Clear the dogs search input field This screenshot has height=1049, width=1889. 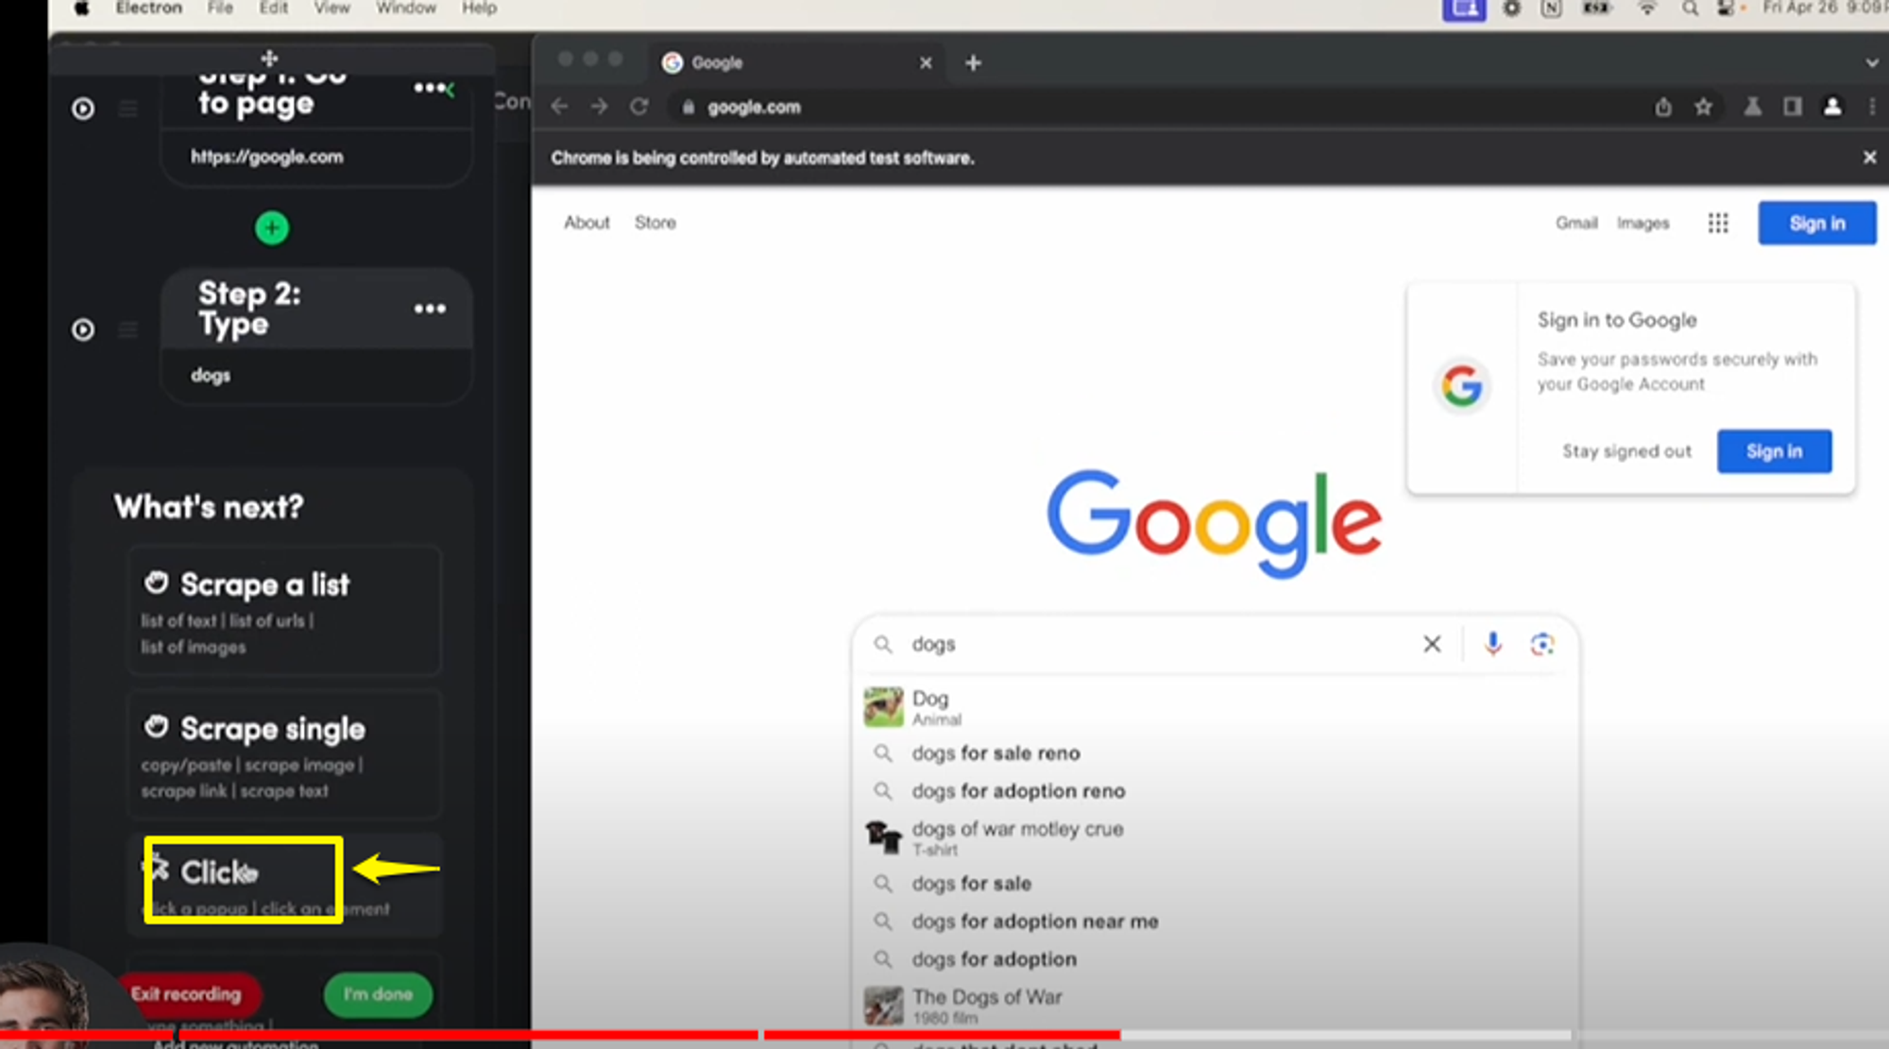1430,643
